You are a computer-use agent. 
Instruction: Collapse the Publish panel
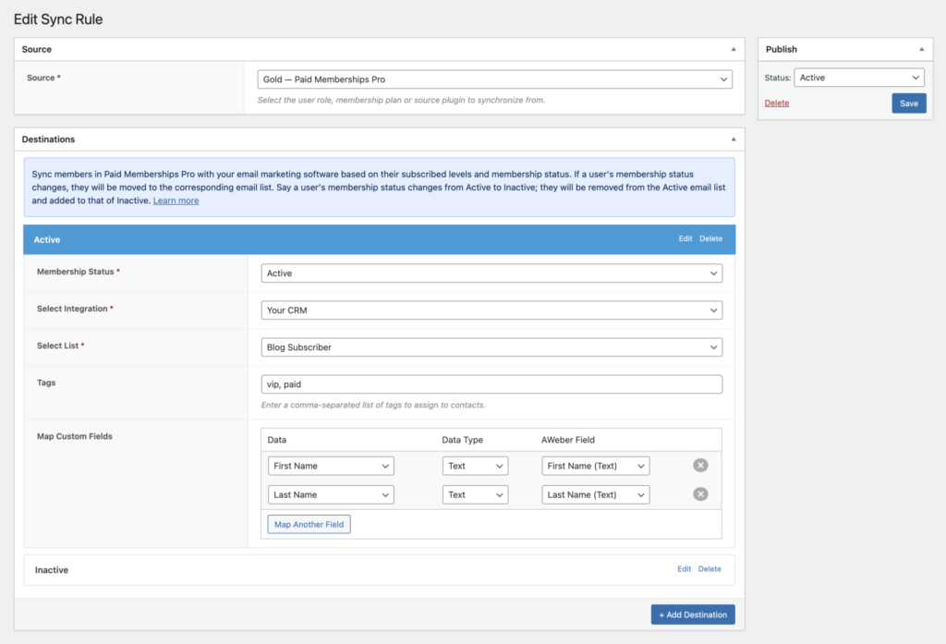[x=921, y=50]
